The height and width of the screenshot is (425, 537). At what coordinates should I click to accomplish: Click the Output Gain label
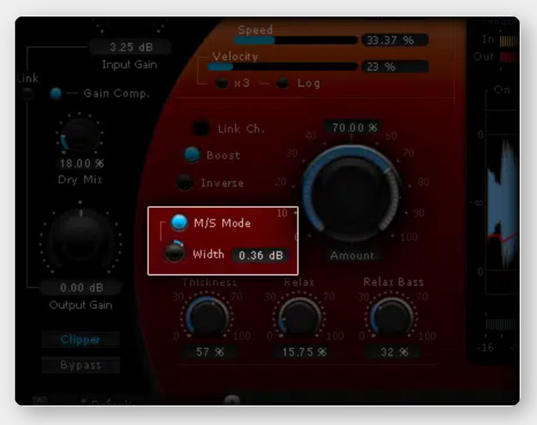click(x=81, y=305)
